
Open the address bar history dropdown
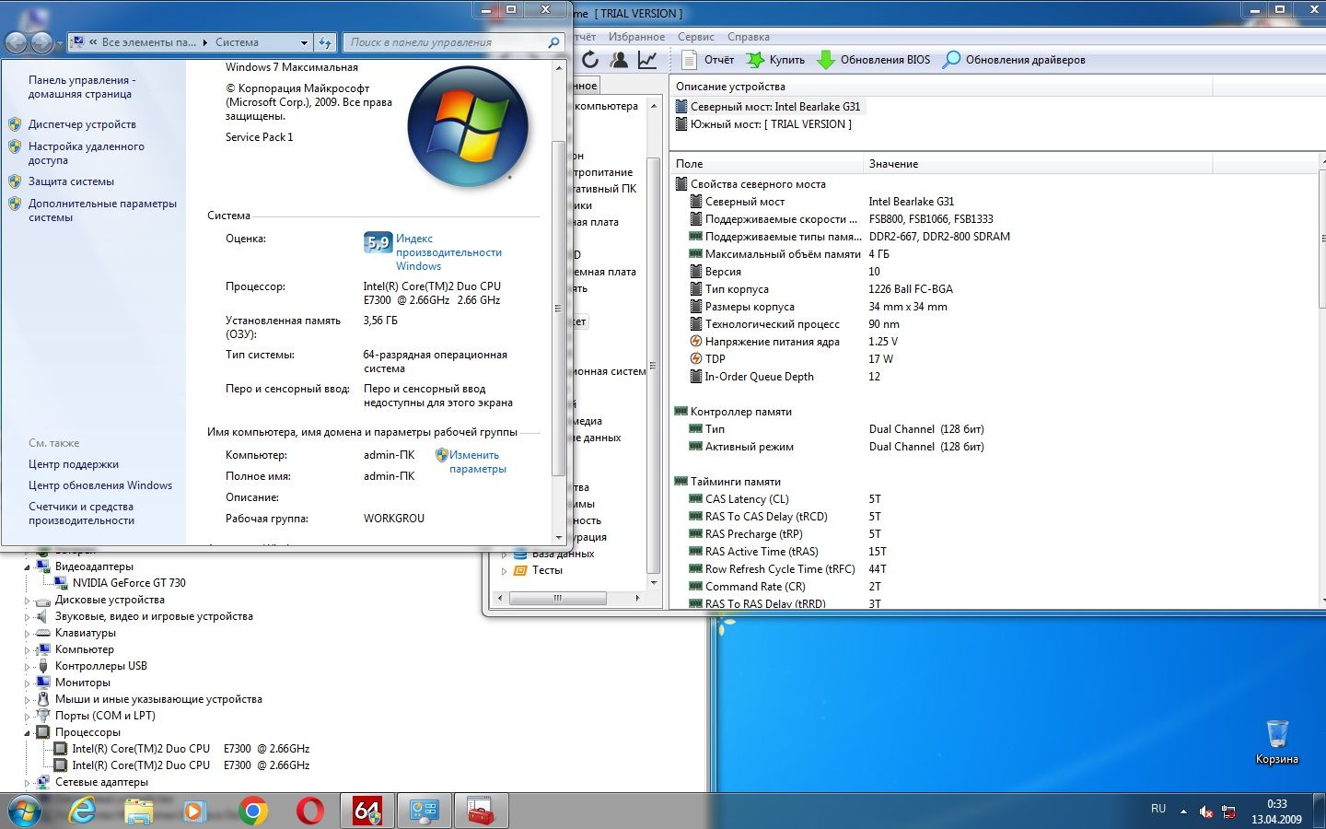[304, 42]
